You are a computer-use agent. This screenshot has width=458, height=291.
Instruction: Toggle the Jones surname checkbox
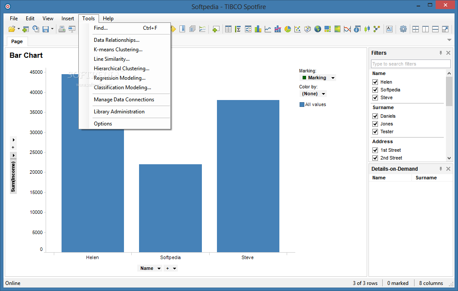pos(375,124)
